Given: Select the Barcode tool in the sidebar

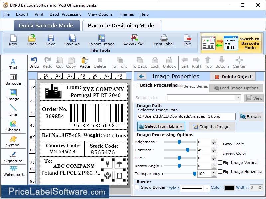Looking at the screenshot, I should (13, 79).
